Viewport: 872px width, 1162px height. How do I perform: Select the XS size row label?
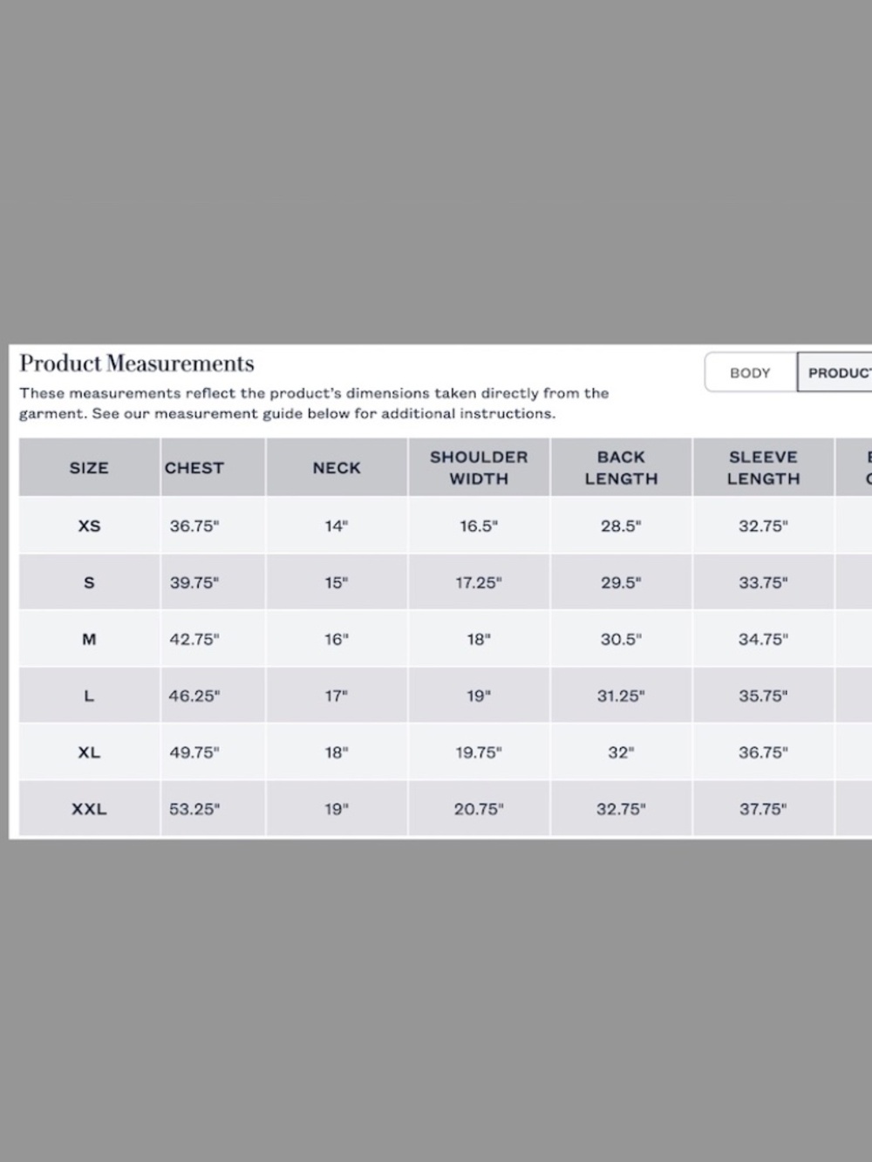(x=89, y=527)
